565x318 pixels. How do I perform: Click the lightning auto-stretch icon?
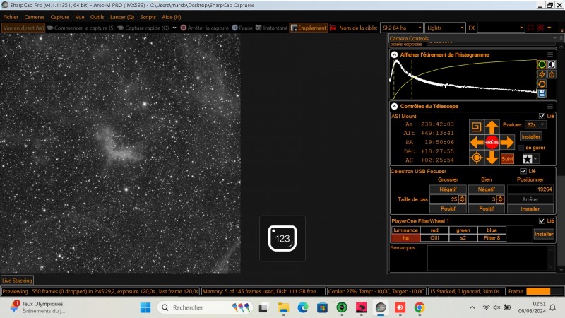[x=542, y=74]
